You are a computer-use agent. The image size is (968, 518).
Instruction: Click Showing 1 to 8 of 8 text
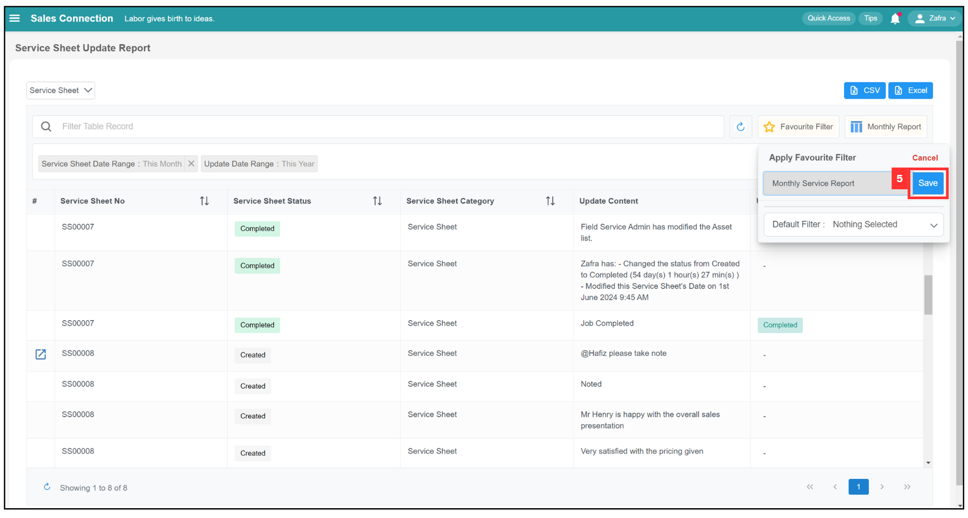pyautogui.click(x=93, y=488)
